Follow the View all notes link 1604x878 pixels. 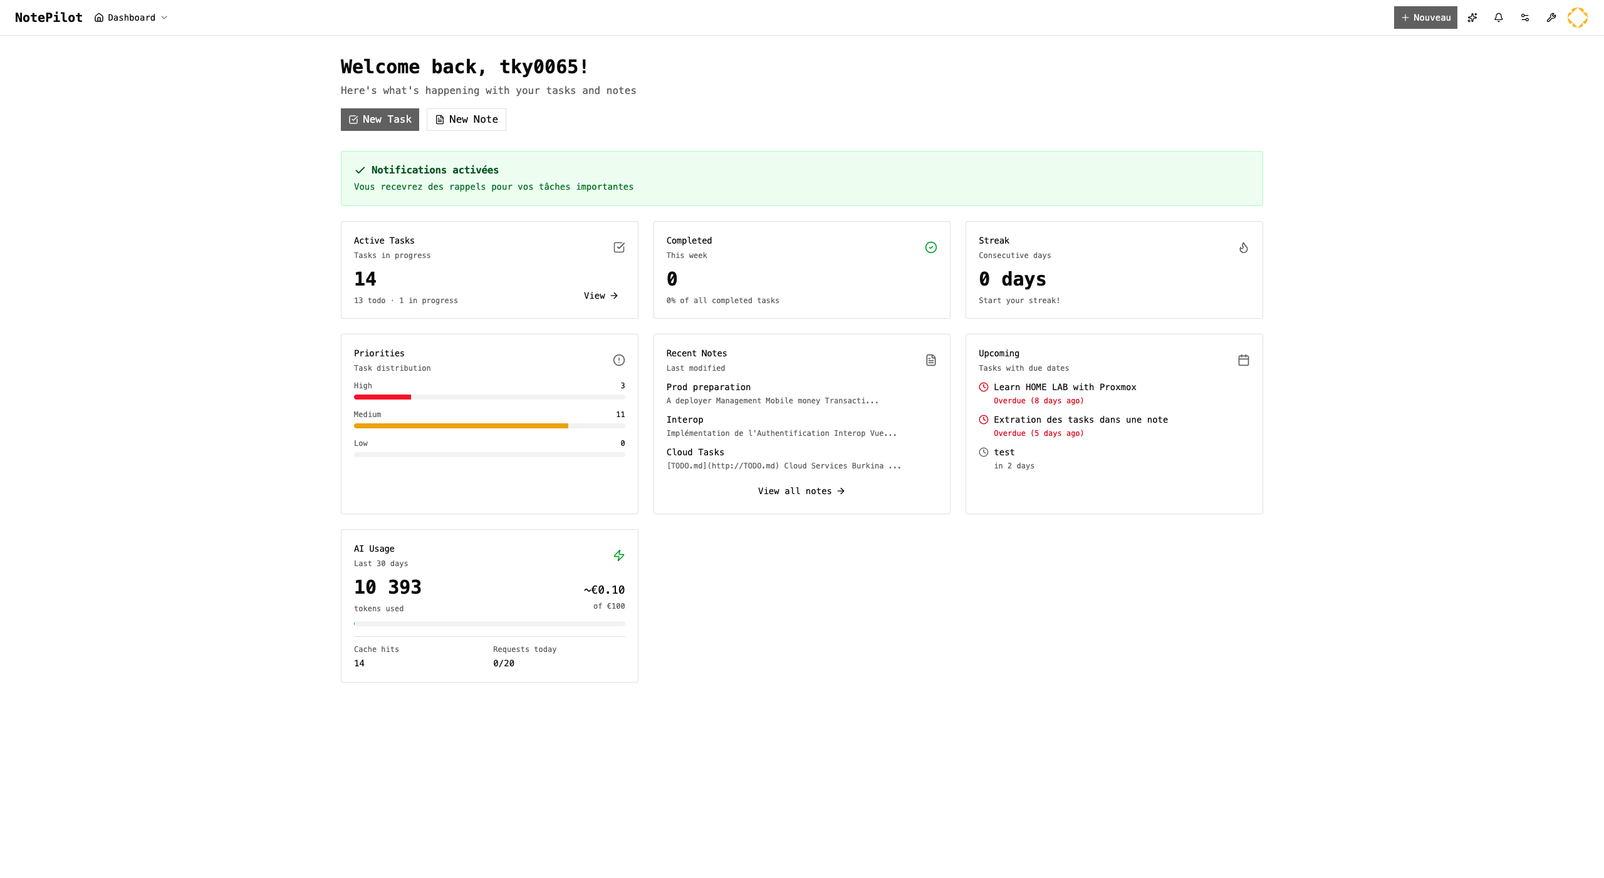[801, 491]
